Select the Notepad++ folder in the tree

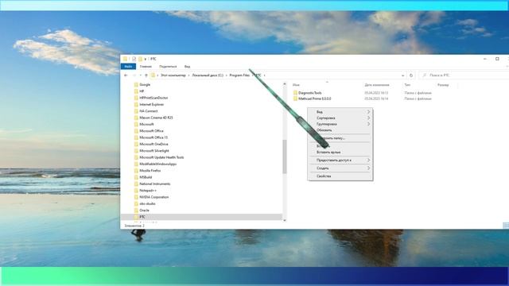point(148,191)
